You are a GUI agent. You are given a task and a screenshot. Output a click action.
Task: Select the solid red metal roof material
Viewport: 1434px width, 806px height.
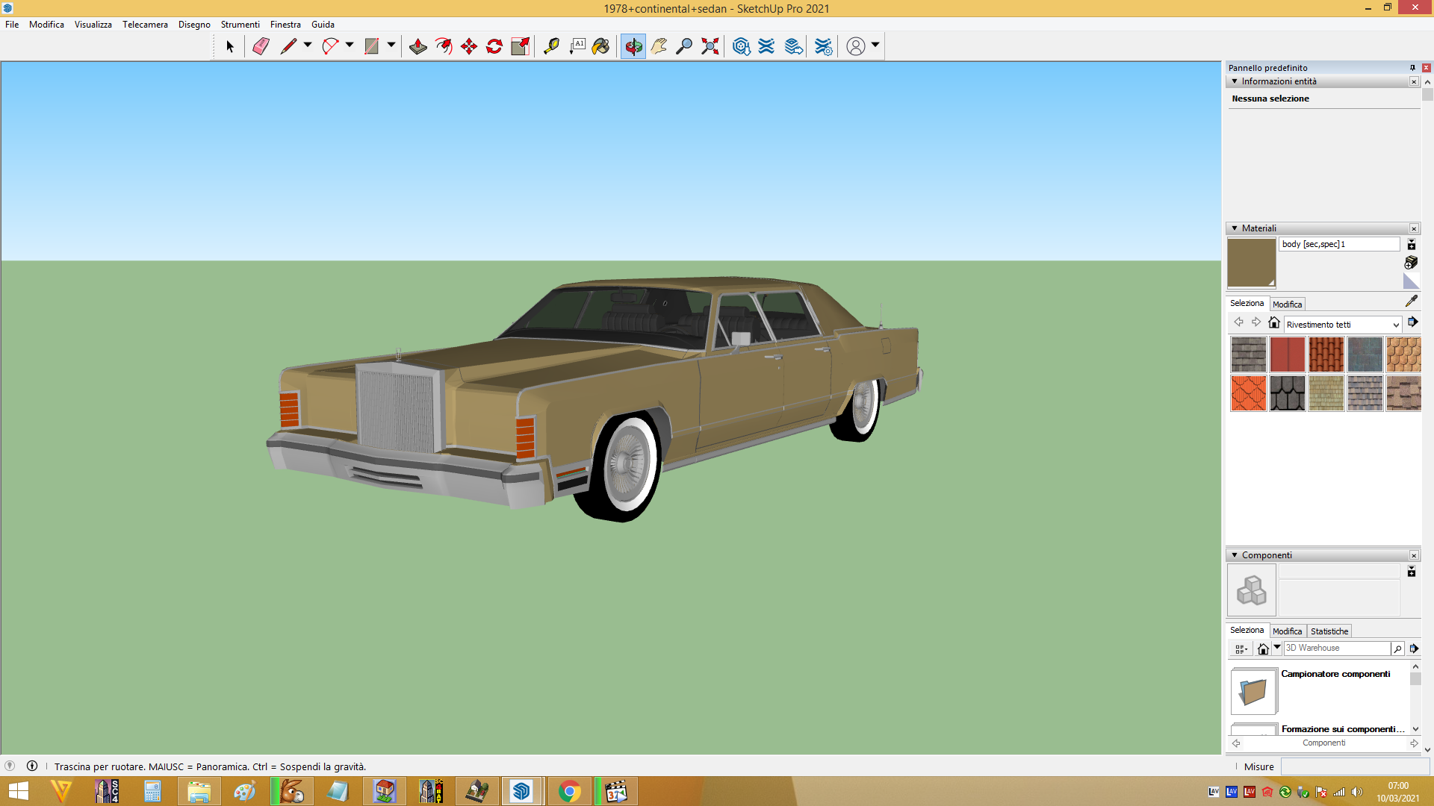(1287, 354)
